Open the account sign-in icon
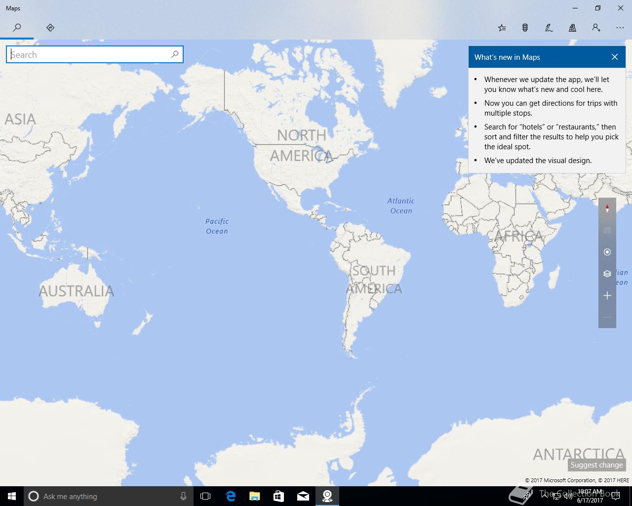 (596, 28)
